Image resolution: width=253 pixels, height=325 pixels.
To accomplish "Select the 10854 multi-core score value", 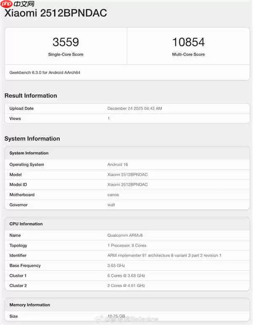I will [188, 42].
